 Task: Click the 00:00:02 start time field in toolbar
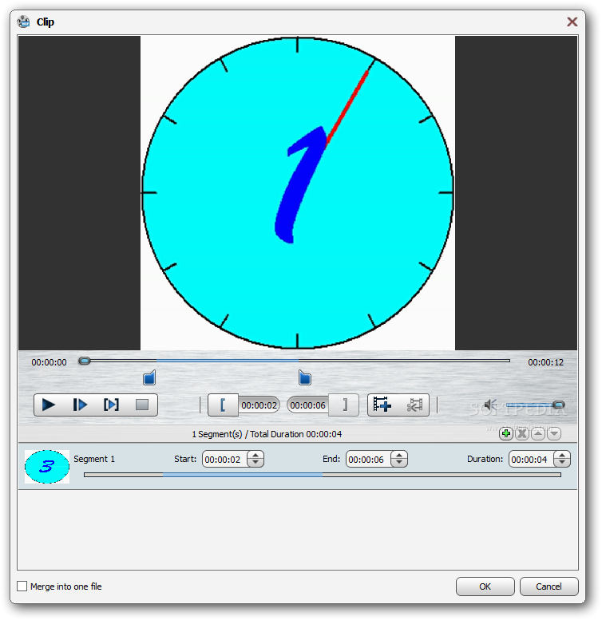tap(259, 405)
